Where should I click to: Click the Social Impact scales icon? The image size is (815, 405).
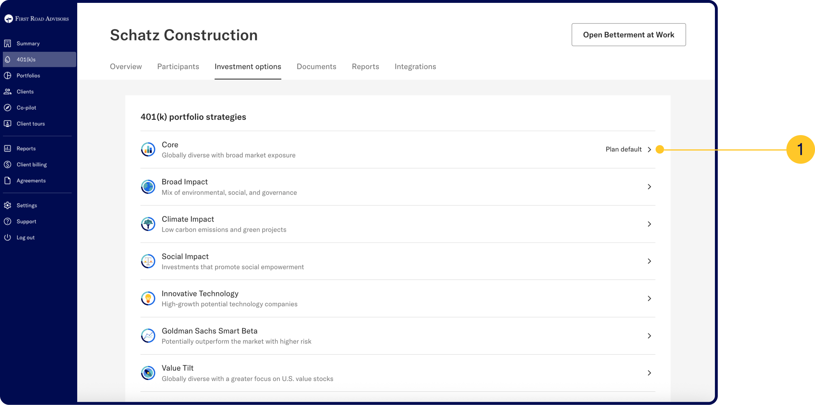pos(148,261)
